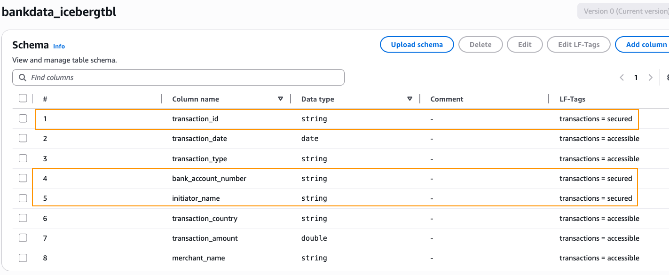Select the transaction_id row checkbox
Viewport: 669px width, 275px height.
[x=23, y=118]
